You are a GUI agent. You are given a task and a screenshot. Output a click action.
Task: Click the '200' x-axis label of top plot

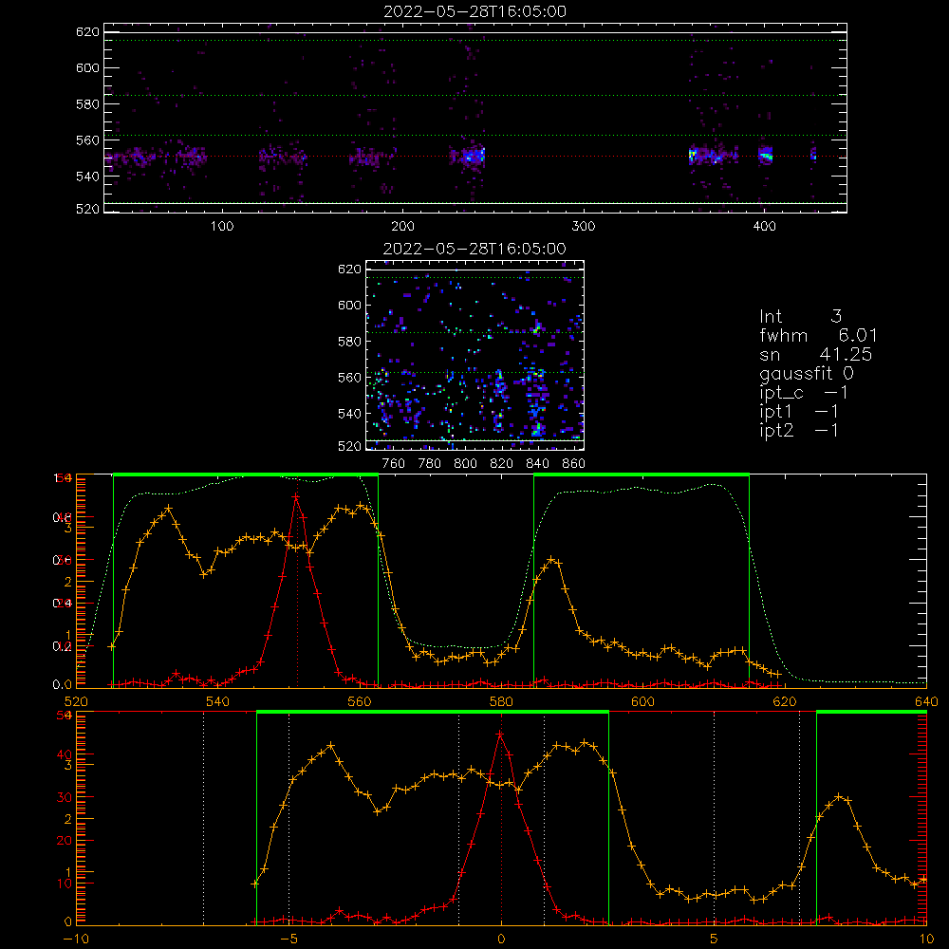click(x=402, y=227)
